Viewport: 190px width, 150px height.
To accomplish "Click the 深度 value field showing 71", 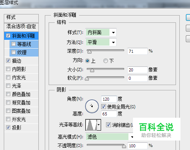I will pyautogui.click(x=138, y=51).
